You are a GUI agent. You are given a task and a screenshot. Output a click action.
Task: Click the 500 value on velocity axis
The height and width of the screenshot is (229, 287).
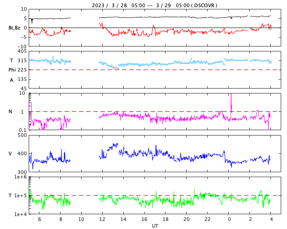pyautogui.click(x=22, y=135)
